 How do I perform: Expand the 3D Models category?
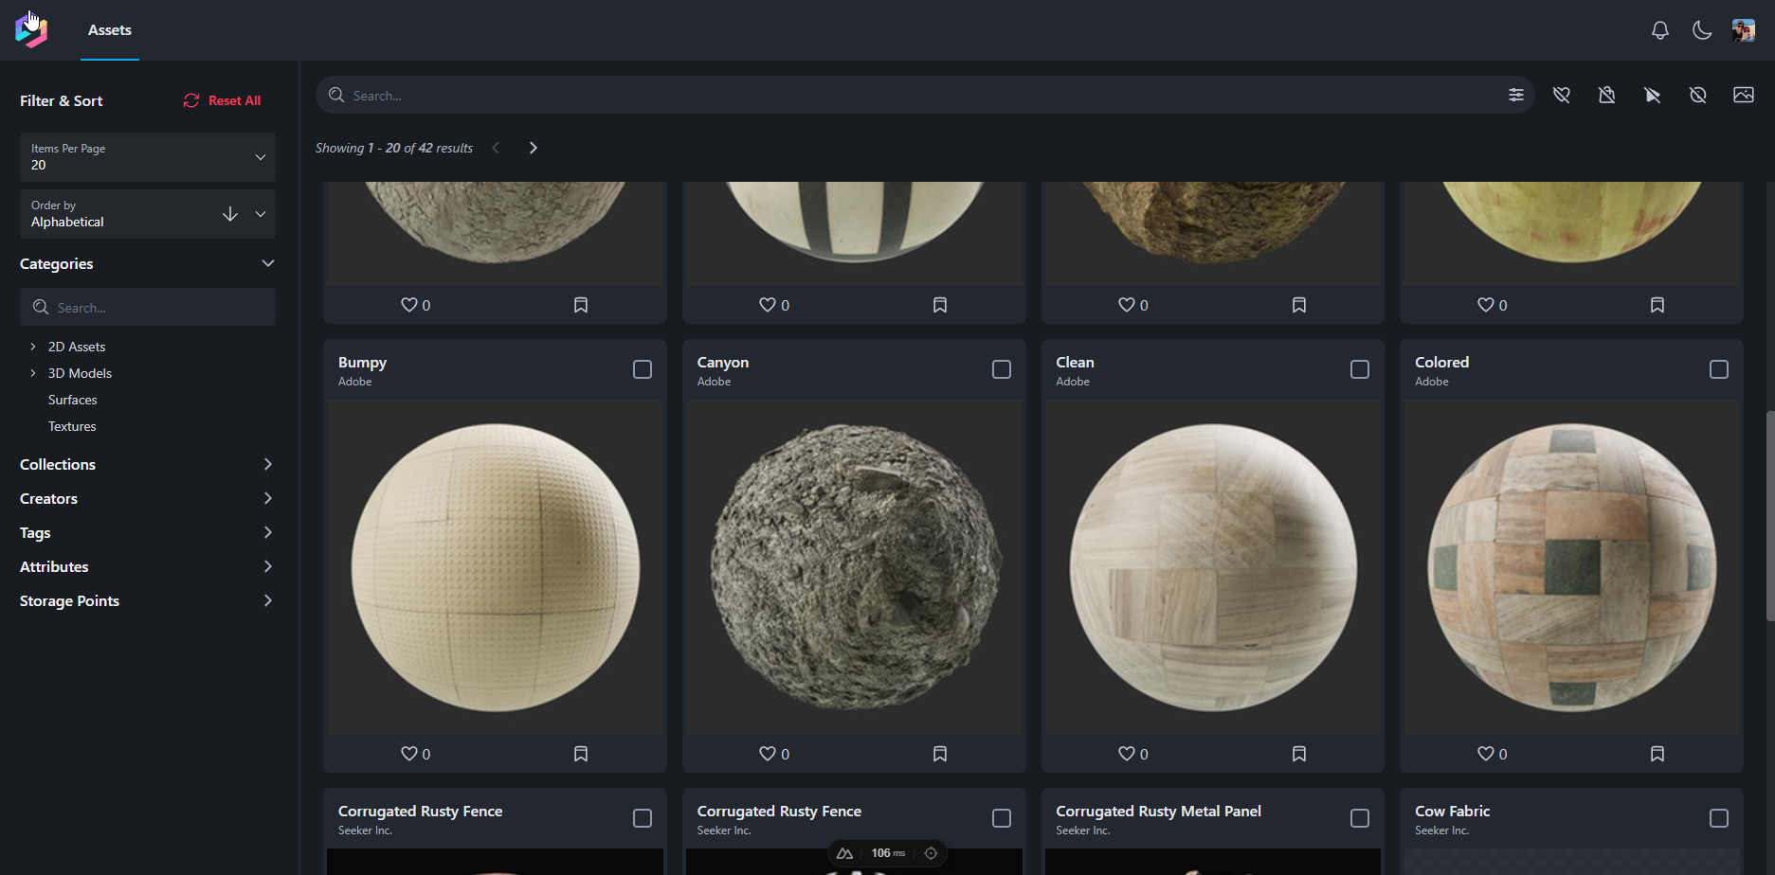pos(33,373)
